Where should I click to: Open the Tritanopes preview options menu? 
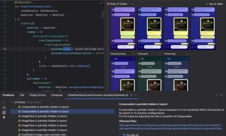[x=160, y=54]
